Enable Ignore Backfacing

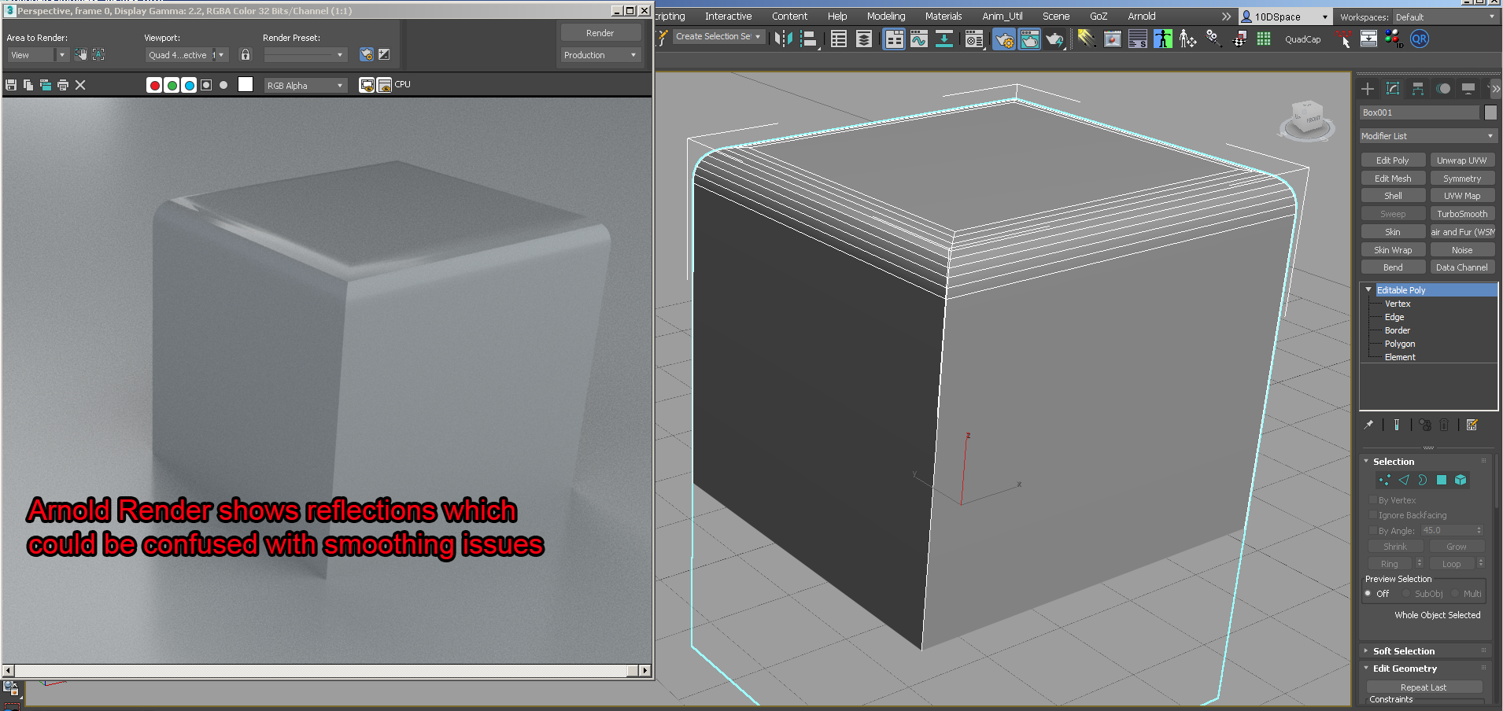click(1375, 514)
